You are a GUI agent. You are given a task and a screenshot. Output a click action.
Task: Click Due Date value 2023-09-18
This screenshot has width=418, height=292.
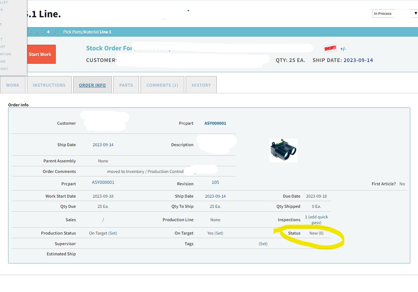[x=316, y=196]
